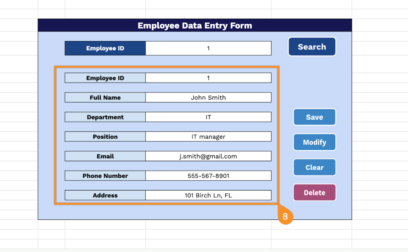Click the Employee ID value in the details section
Viewport: 408px width, 252px height.
tap(208, 78)
